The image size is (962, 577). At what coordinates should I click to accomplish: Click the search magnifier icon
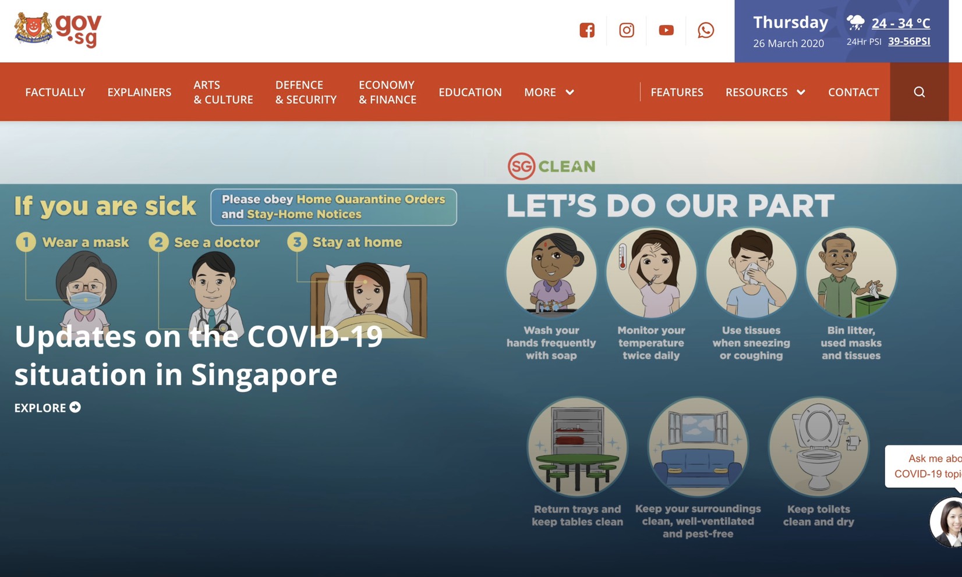919,92
